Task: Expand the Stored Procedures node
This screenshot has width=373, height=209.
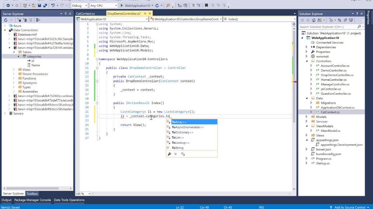Action: [x=14, y=74]
